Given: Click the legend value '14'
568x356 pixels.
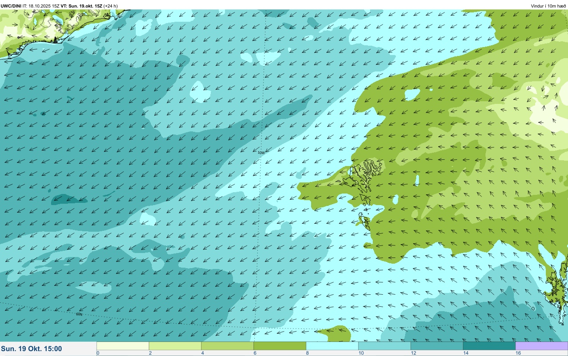Looking at the screenshot, I should point(466,353).
